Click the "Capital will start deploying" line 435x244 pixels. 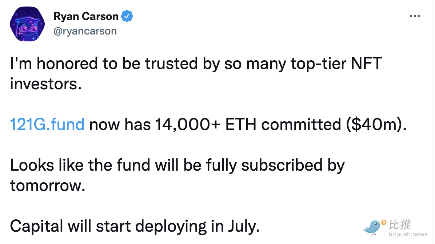pos(135,226)
